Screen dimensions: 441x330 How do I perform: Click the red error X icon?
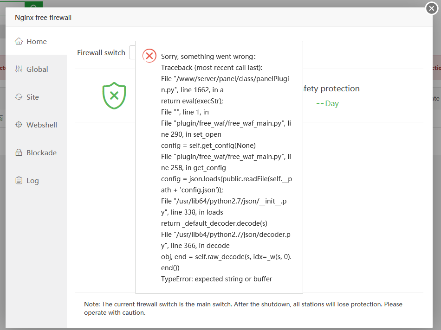[x=149, y=56]
